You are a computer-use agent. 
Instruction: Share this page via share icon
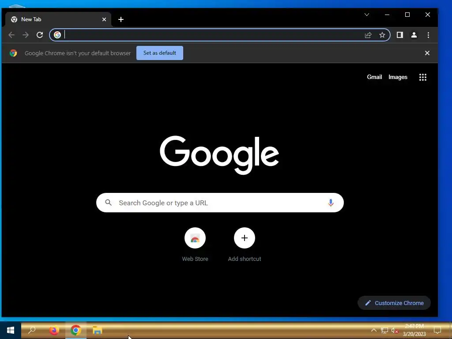tap(368, 35)
